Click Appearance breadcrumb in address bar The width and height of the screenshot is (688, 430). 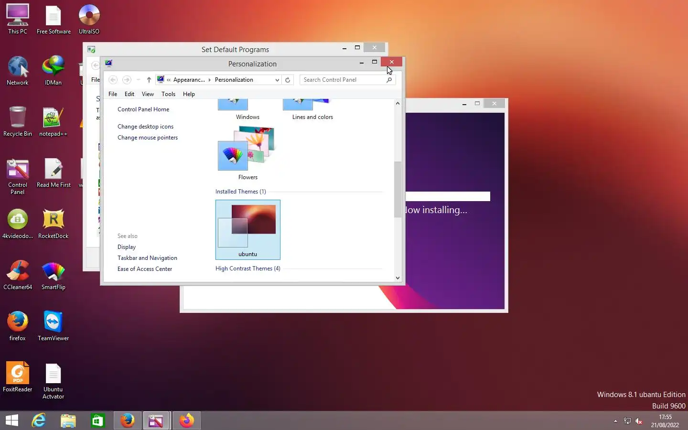coord(189,80)
